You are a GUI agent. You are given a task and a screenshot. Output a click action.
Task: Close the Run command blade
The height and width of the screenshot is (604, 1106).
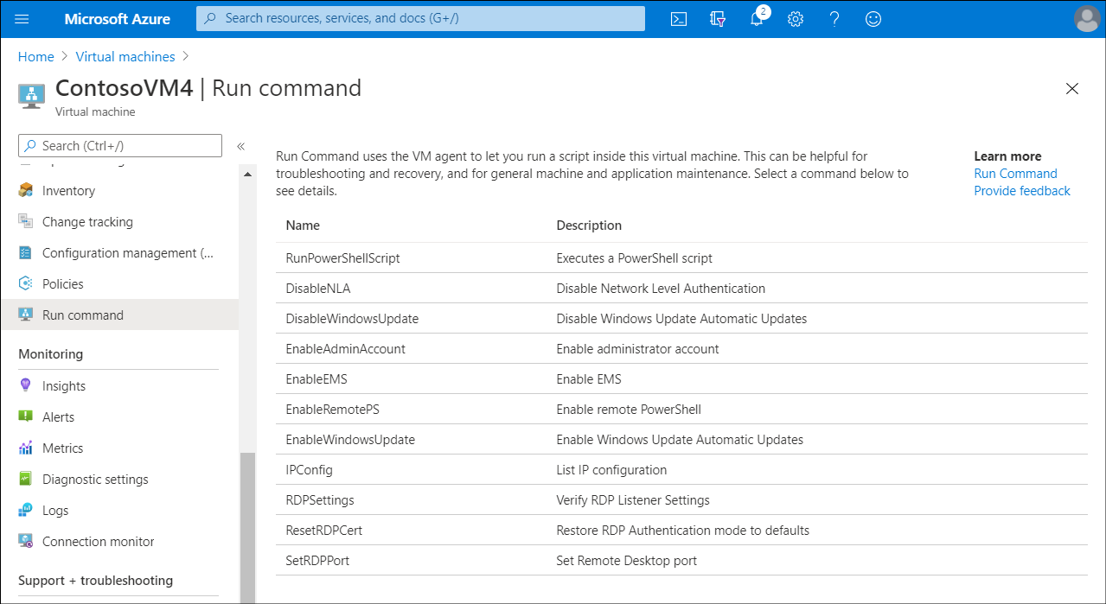[1072, 88]
